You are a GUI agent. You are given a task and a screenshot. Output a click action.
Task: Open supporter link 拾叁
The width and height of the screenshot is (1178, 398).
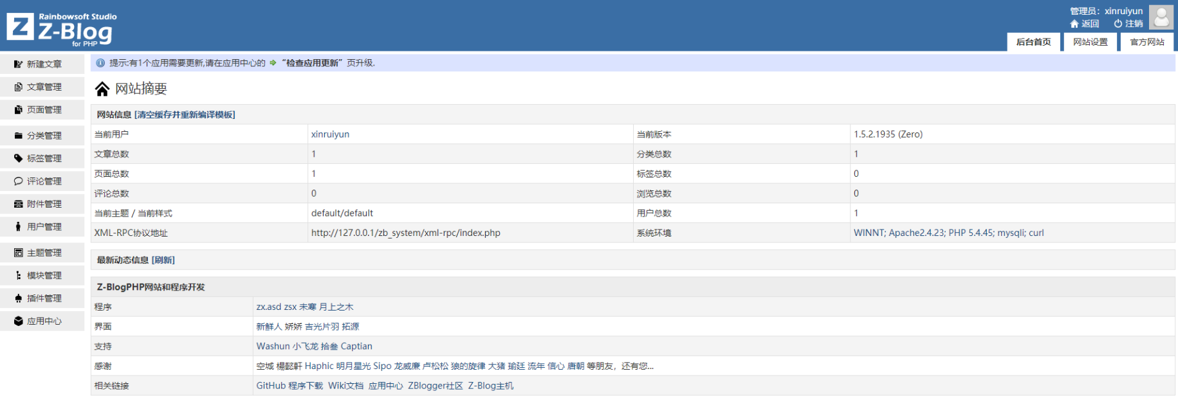point(329,347)
